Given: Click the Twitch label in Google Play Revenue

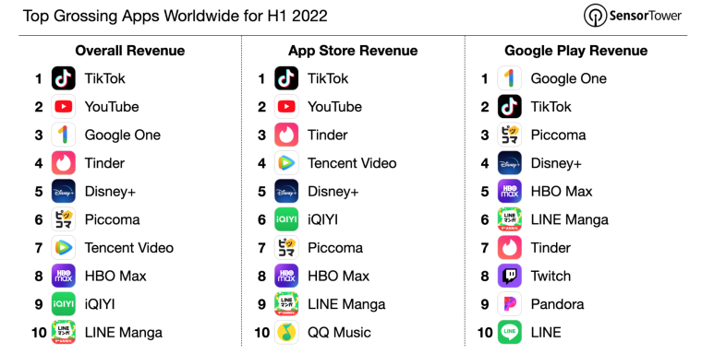Looking at the screenshot, I should 551,276.
